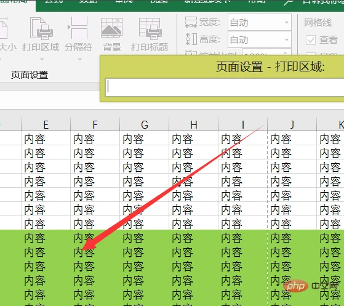The height and width of the screenshot is (306, 344).
Task: Select column E header
Action: click(x=46, y=124)
